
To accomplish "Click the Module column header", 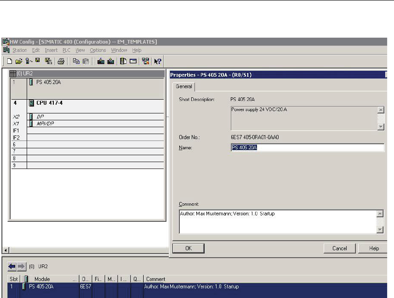I will point(50,279).
